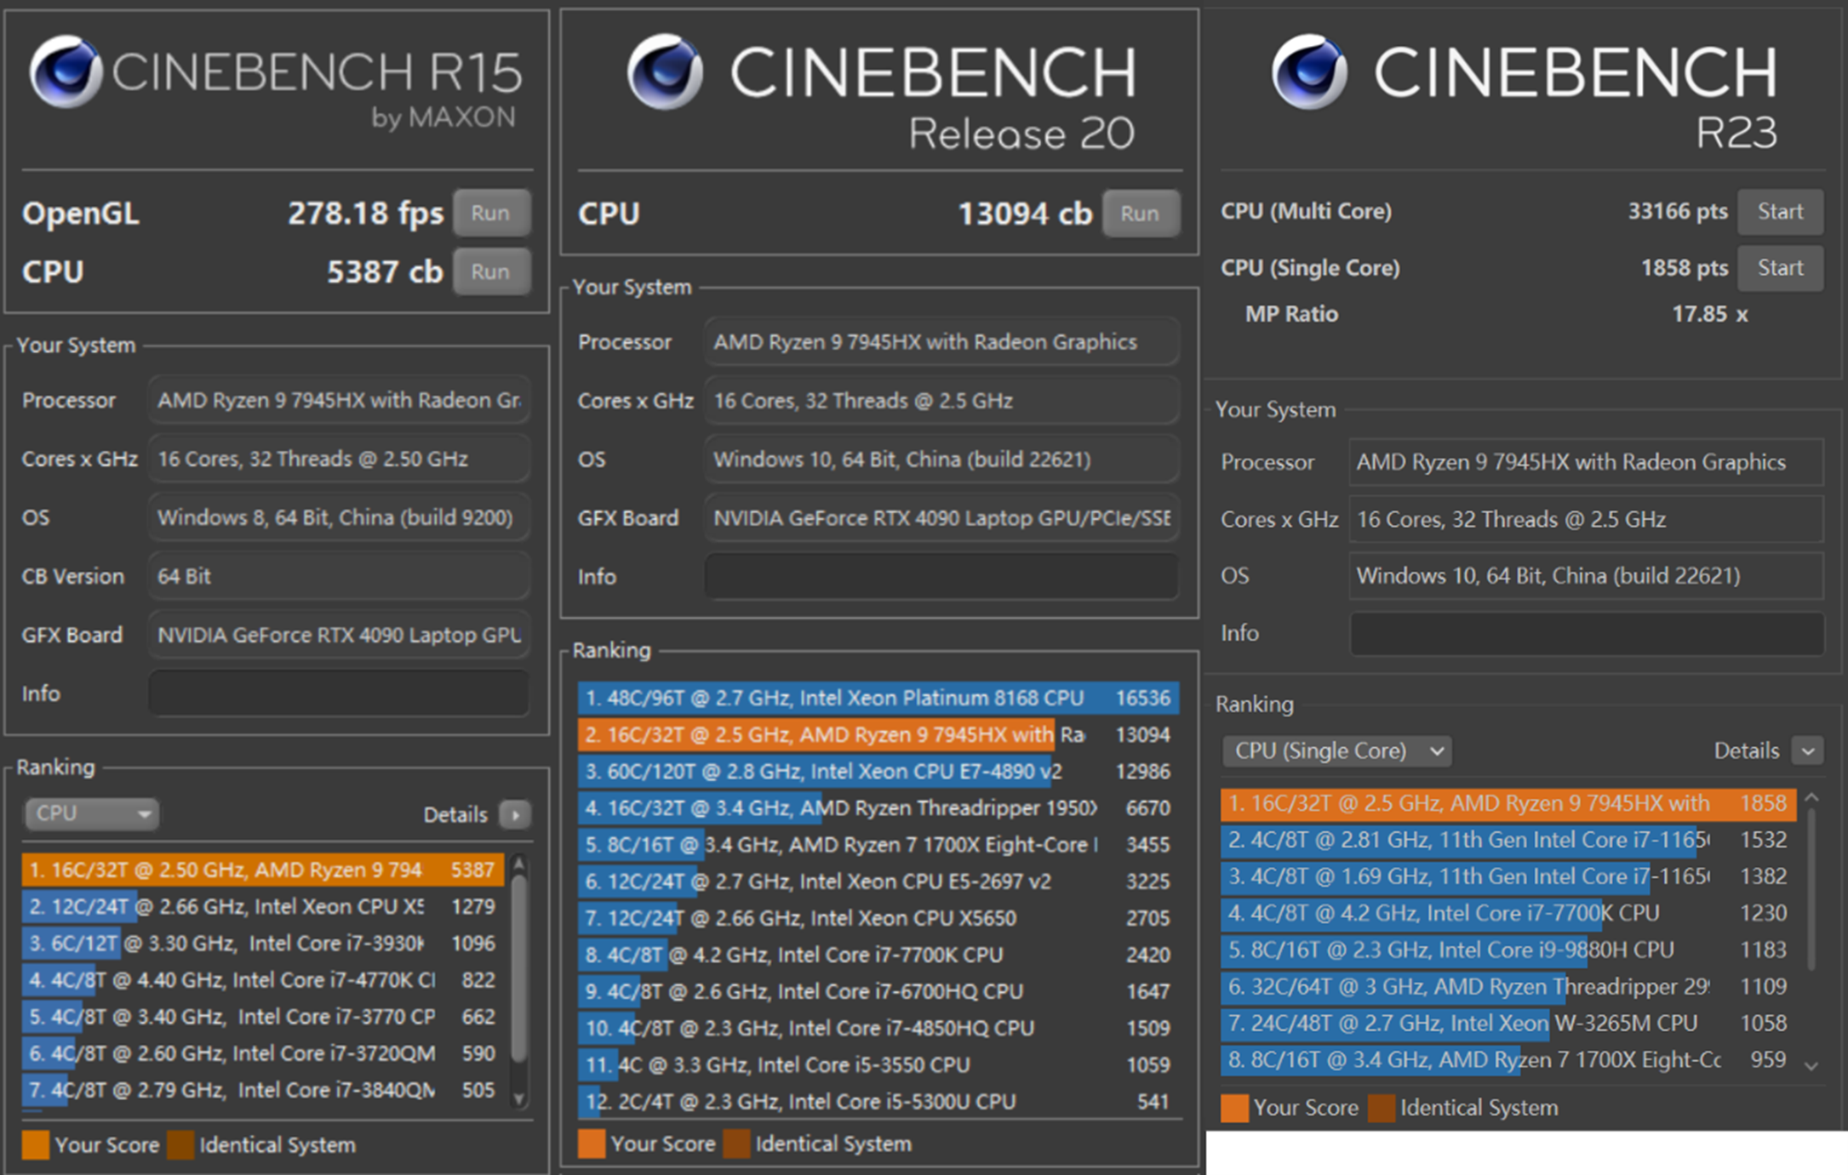
Task: Select R23 ranking row Intel Core i7-7700K 1230
Action: [x=1508, y=913]
